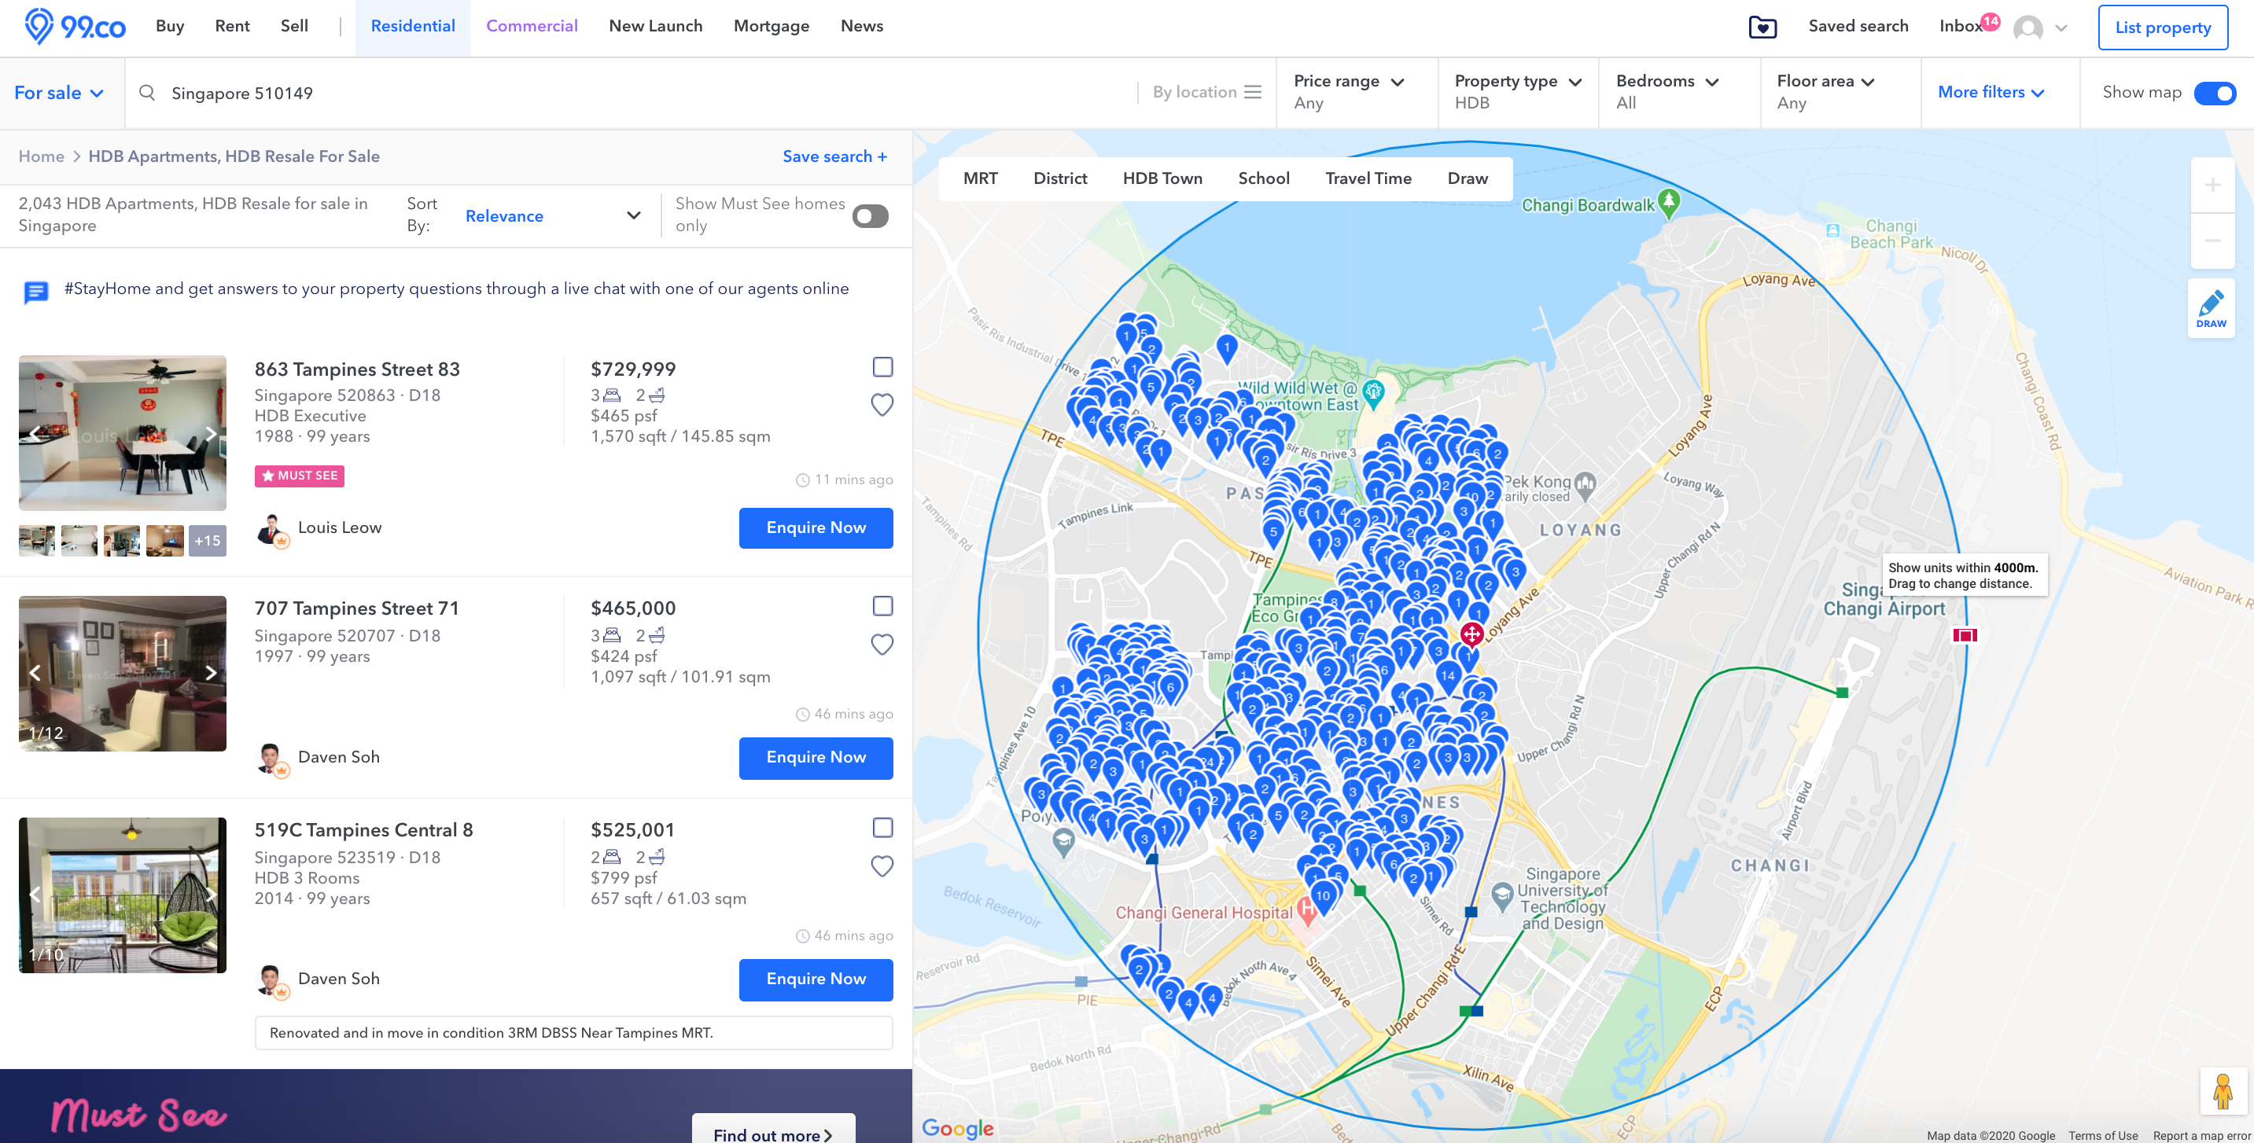Screen dimensions: 2254x1143
Task: Open the New Launch menu item
Action: pyautogui.click(x=655, y=26)
